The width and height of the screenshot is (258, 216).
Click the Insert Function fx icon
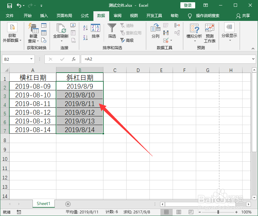tap(73, 59)
